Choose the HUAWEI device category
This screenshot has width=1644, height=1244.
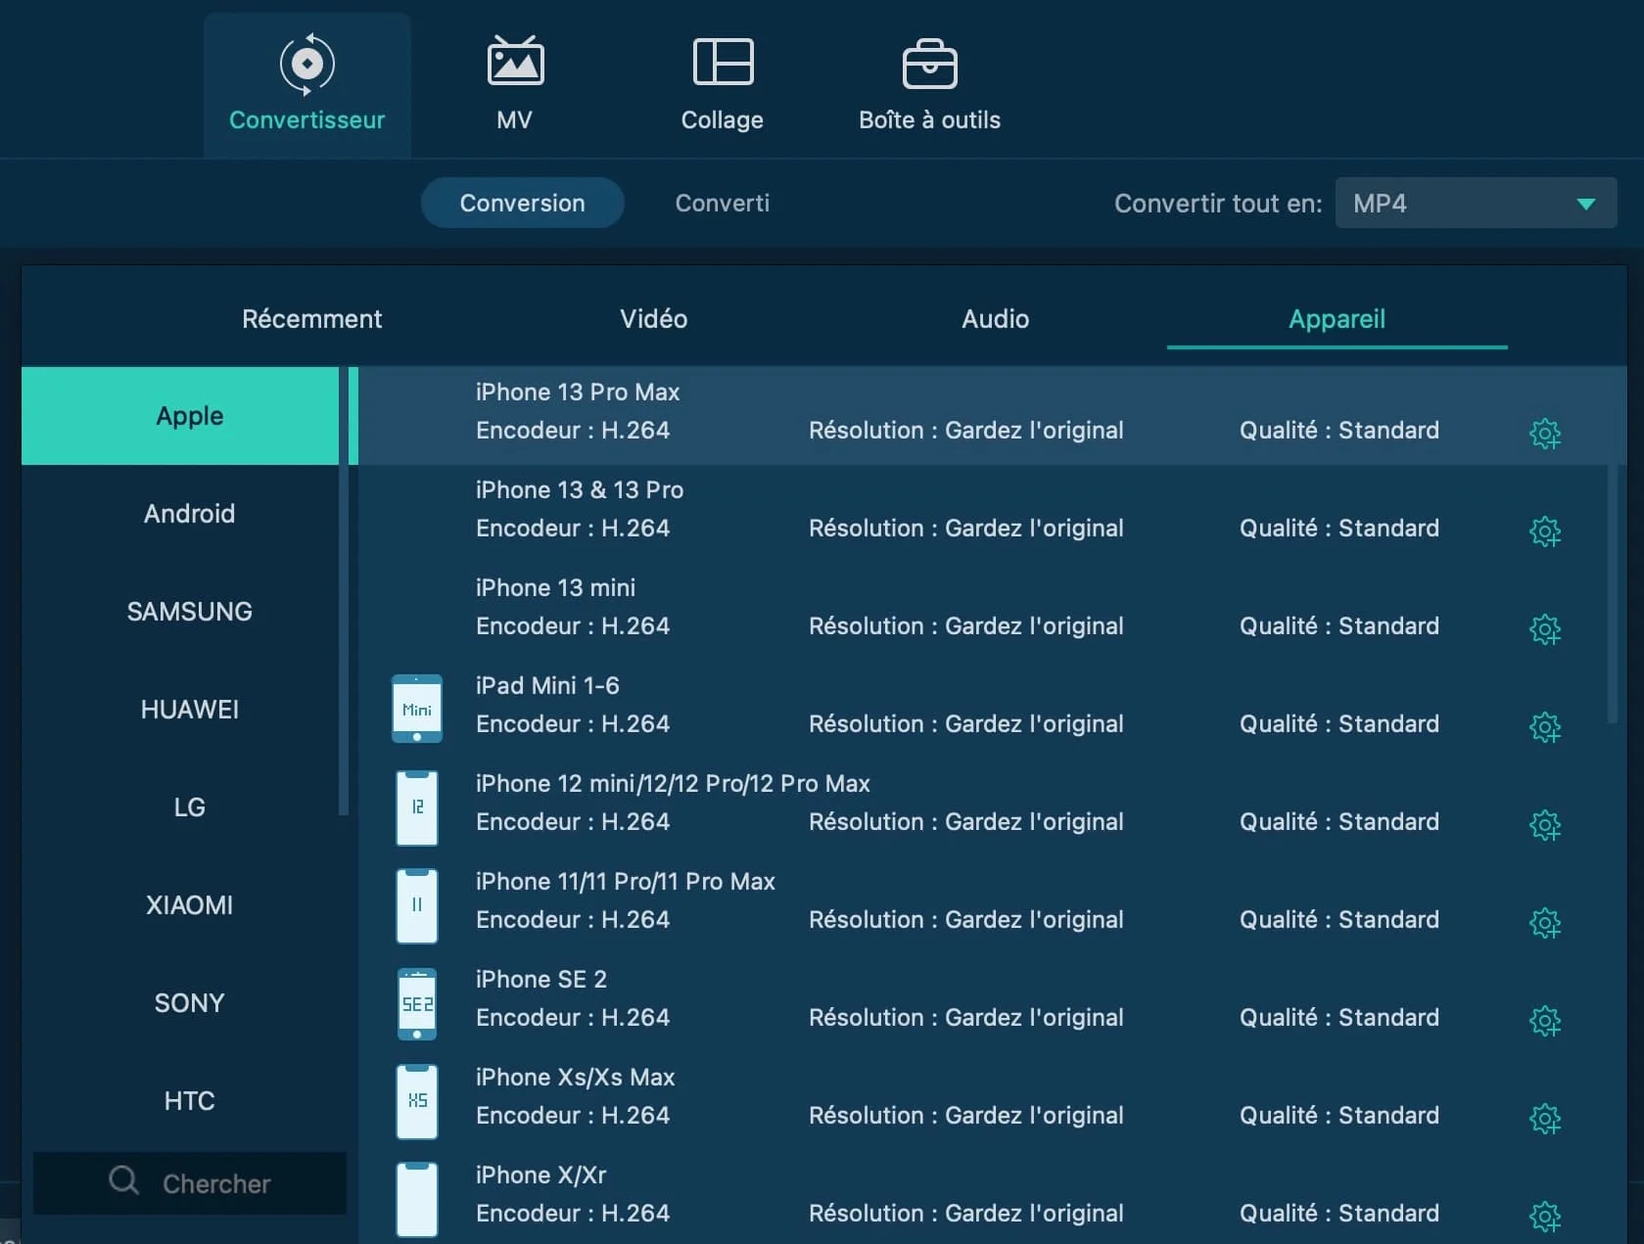point(180,710)
